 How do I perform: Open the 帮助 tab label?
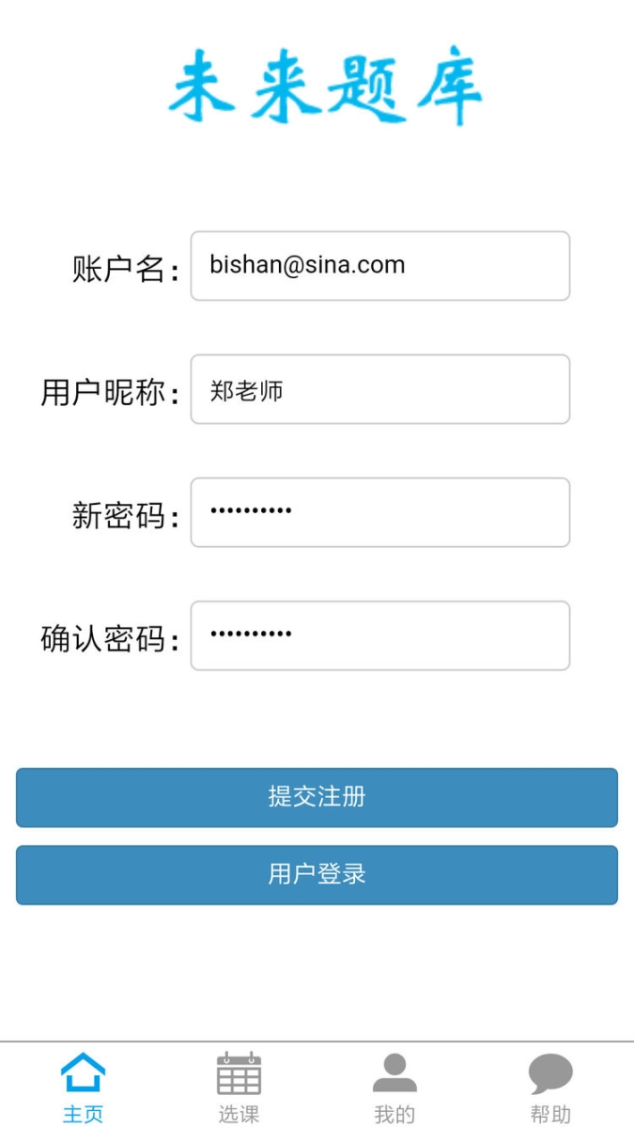pos(550,1114)
